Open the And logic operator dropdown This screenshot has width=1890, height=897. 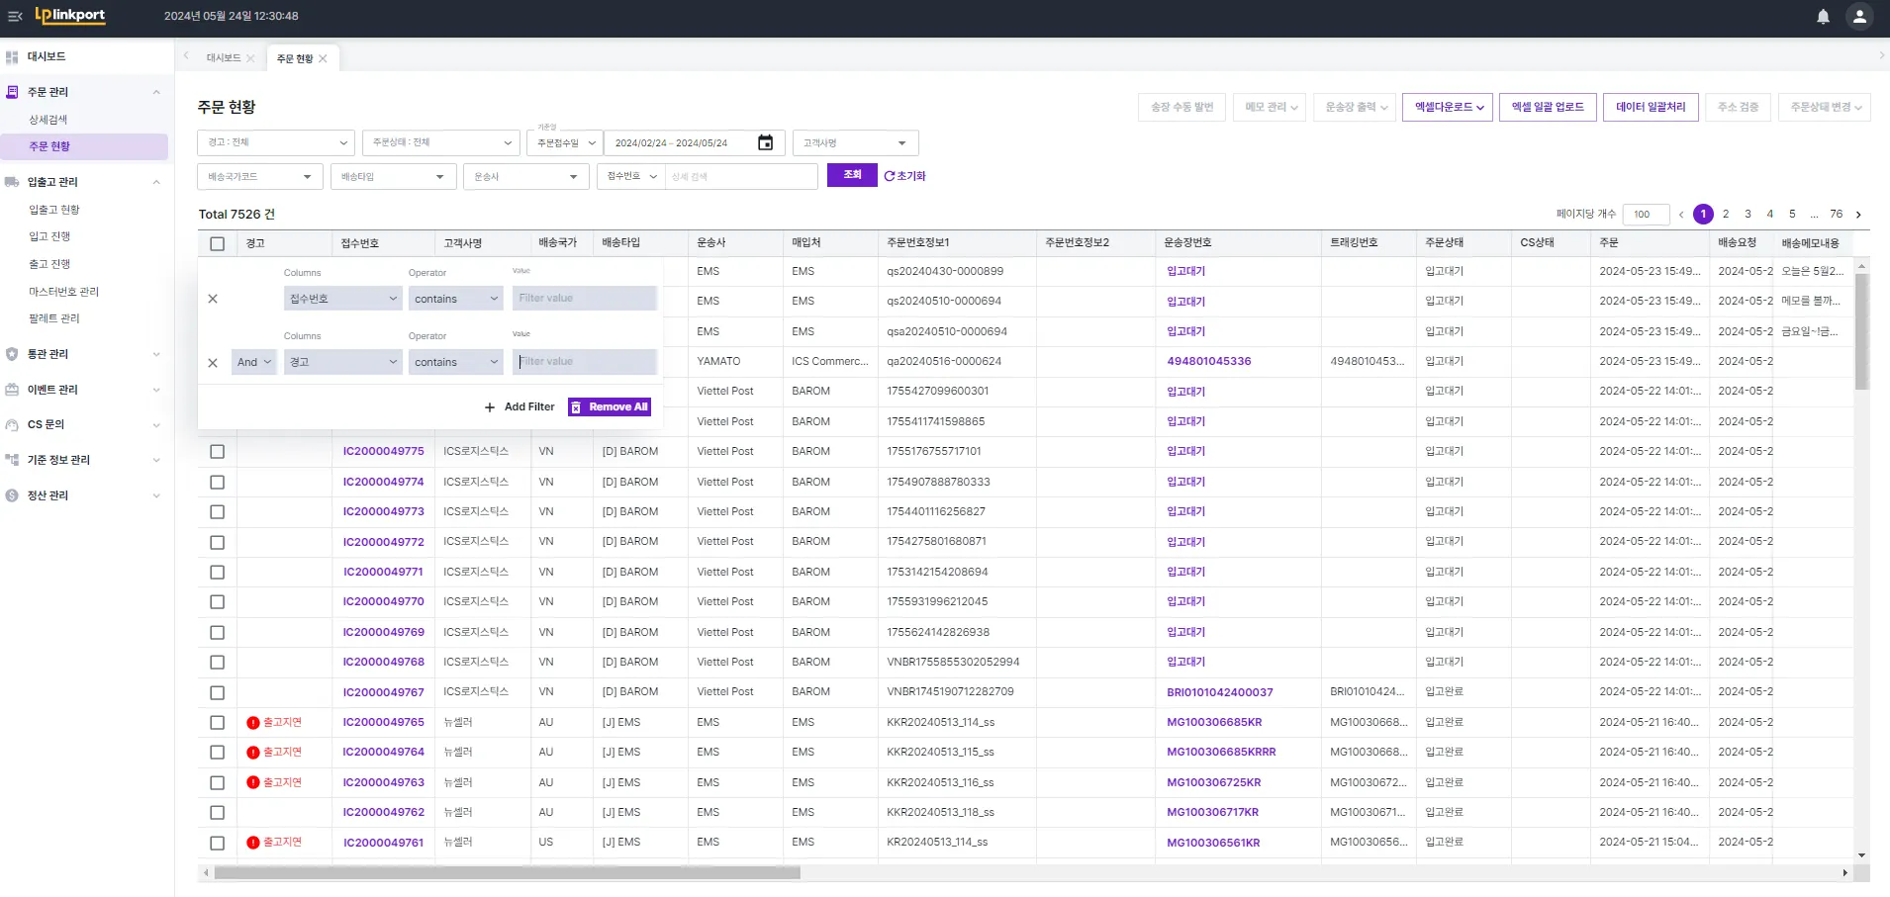(253, 363)
